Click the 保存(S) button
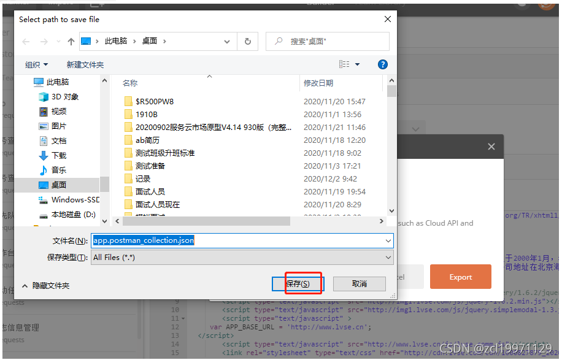Screen dimensions: 562x360 (298, 284)
